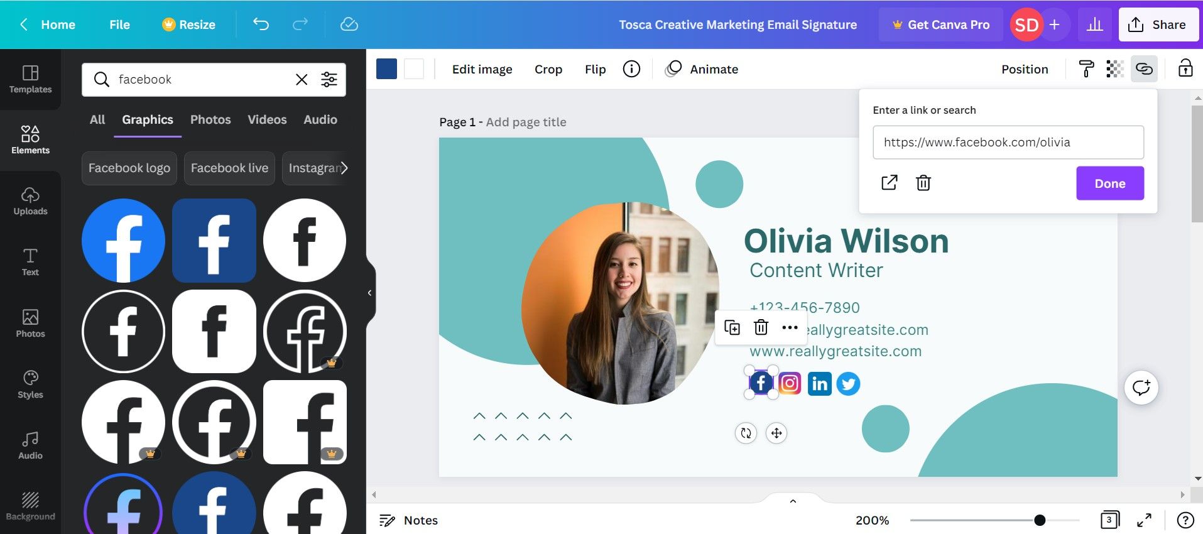The image size is (1203, 534).
Task: Click the purple Done button
Action: coord(1110,183)
